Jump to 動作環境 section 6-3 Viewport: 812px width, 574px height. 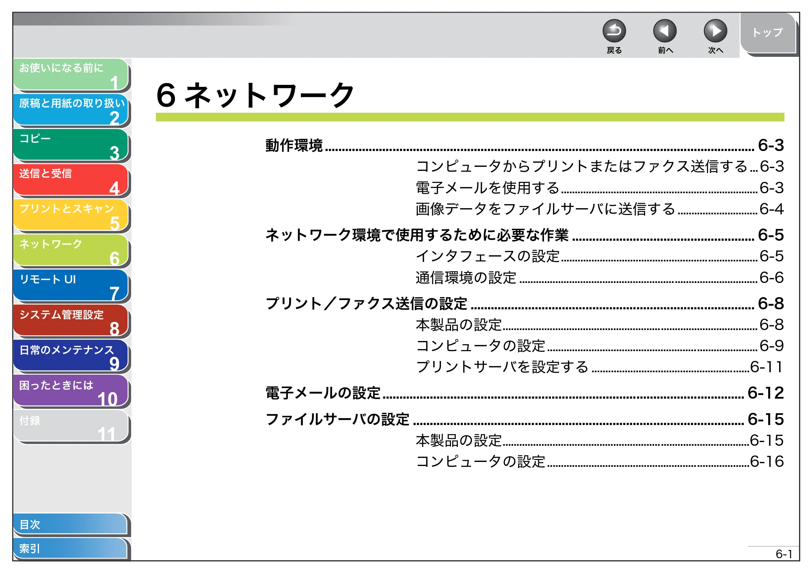(525, 145)
